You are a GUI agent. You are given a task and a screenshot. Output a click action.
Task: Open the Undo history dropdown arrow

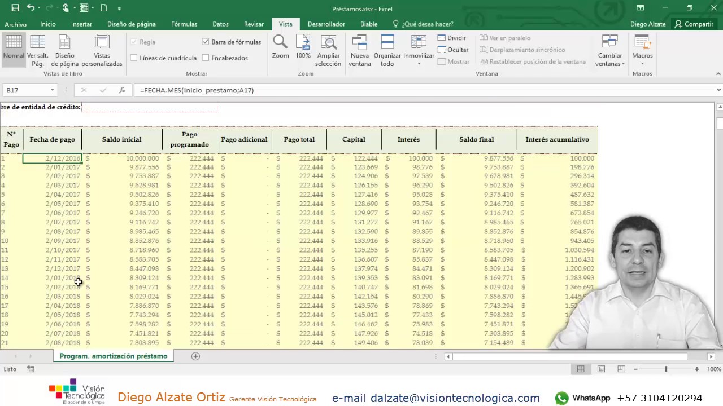coord(38,8)
